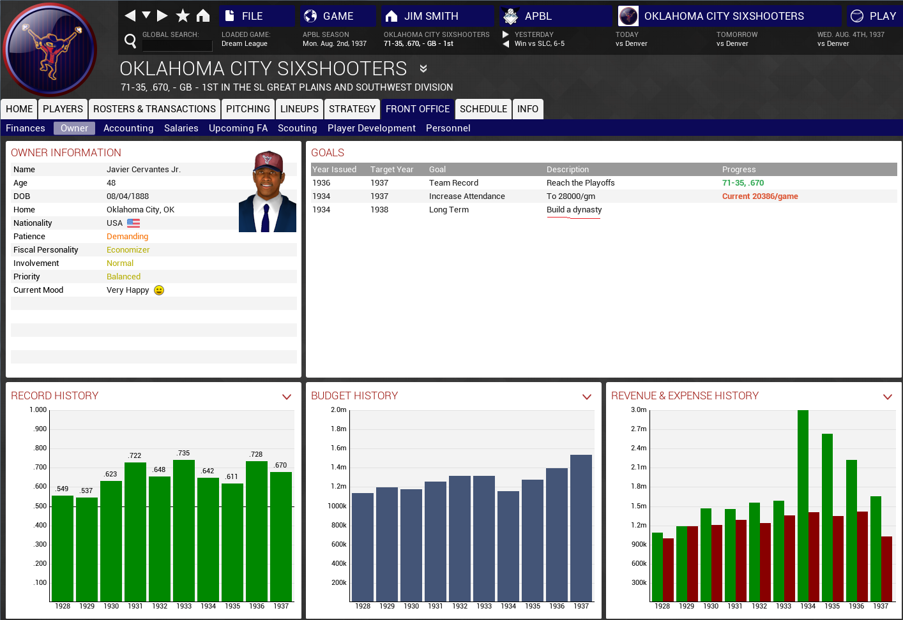Viewport: 903px width, 620px height.
Task: Open the navigation history dropdown arrow
Action: (146, 15)
